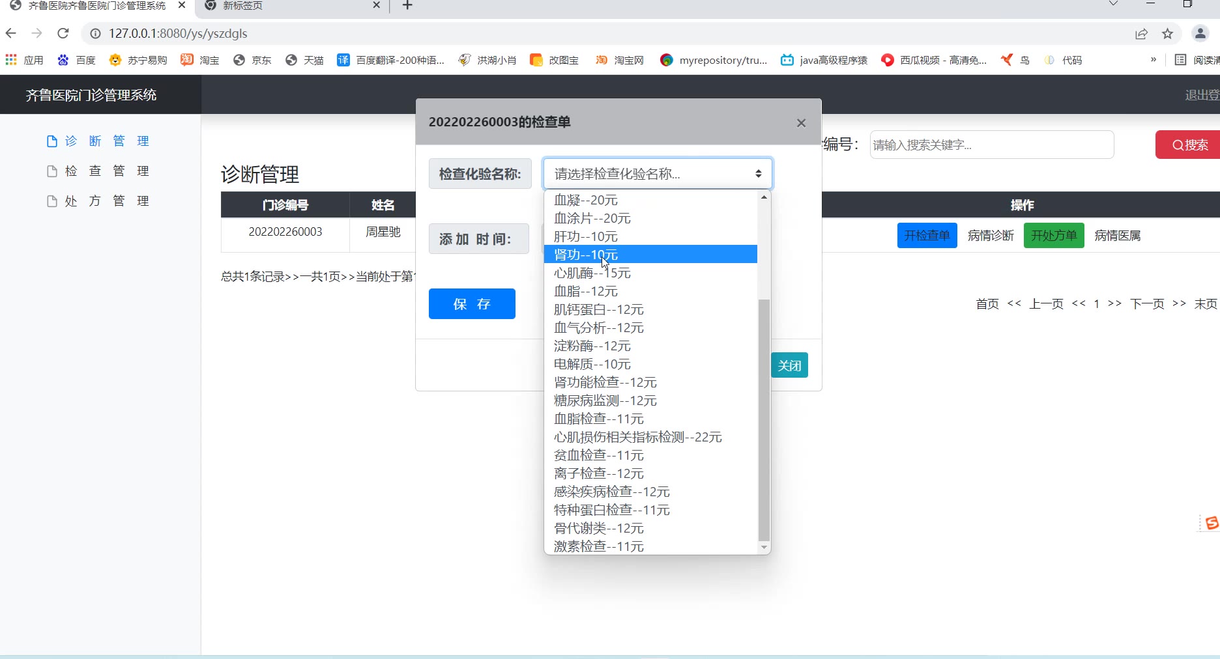1220x659 pixels.
Task: Open 病情医嘱 for the patient
Action: [x=1118, y=236]
